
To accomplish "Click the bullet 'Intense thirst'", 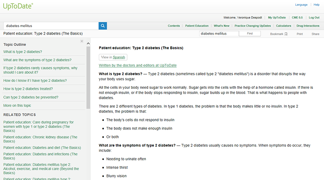I will tap(117, 167).
